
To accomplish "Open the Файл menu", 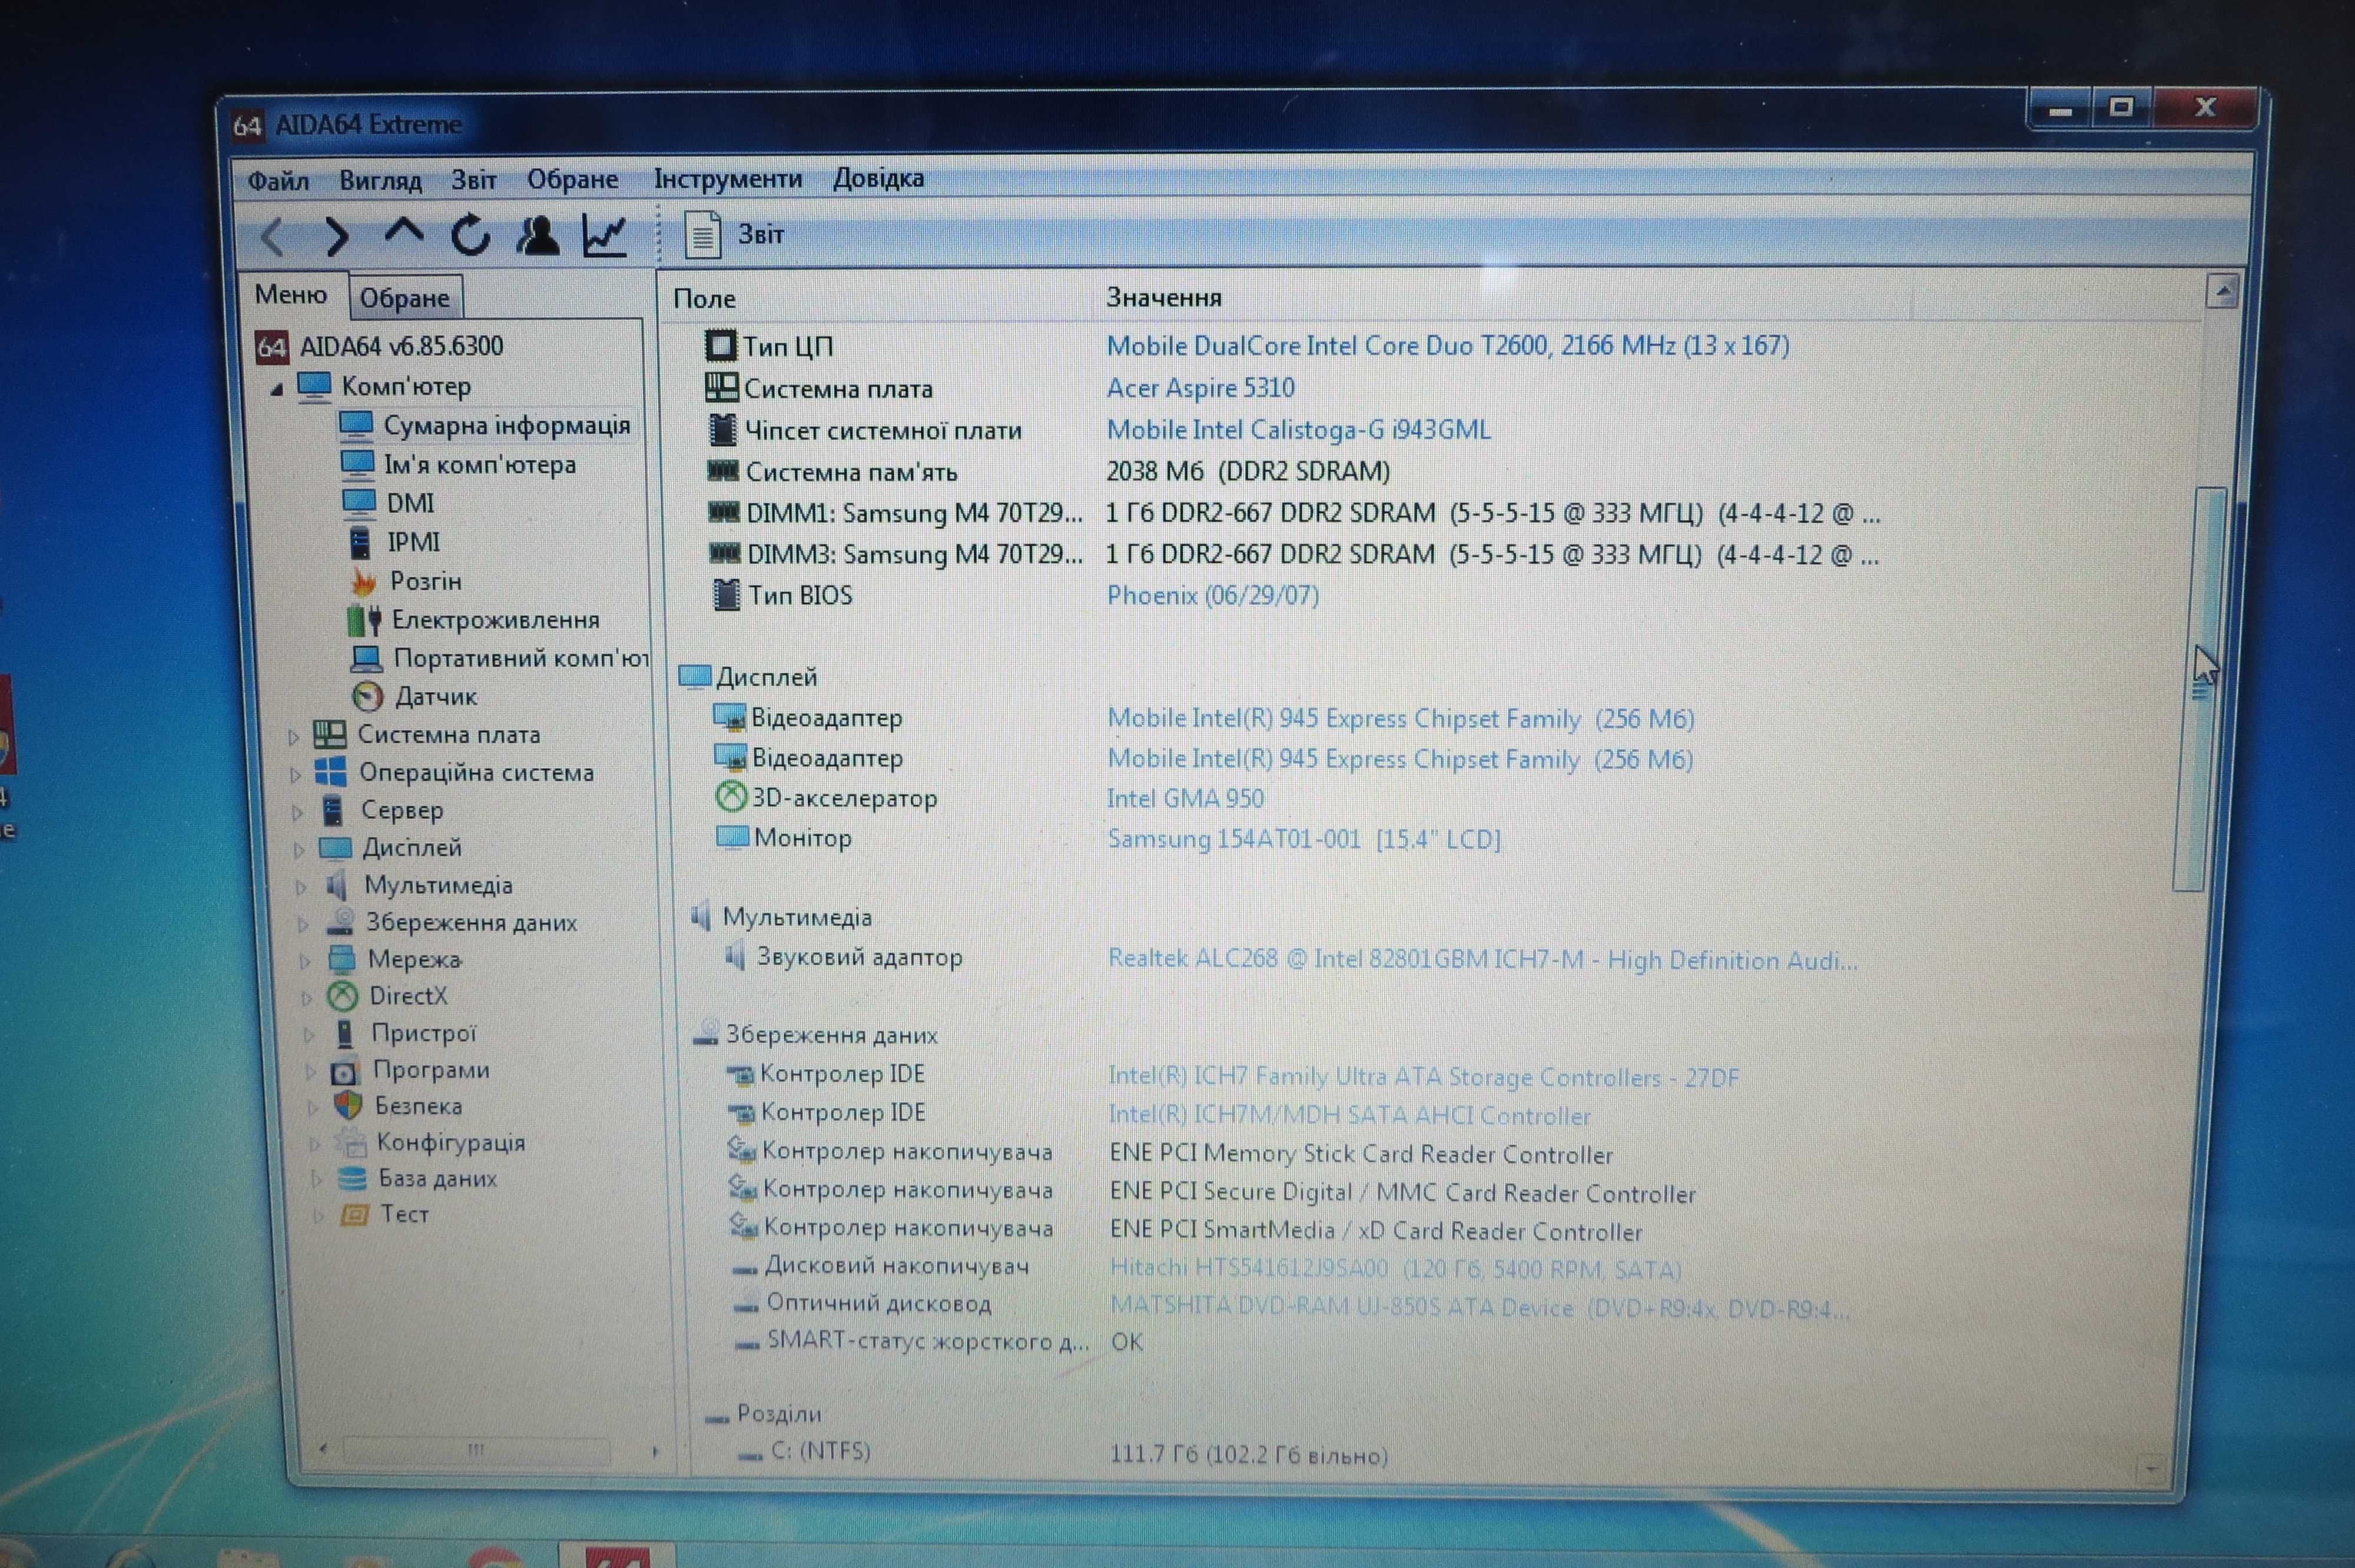I will pyautogui.click(x=278, y=181).
